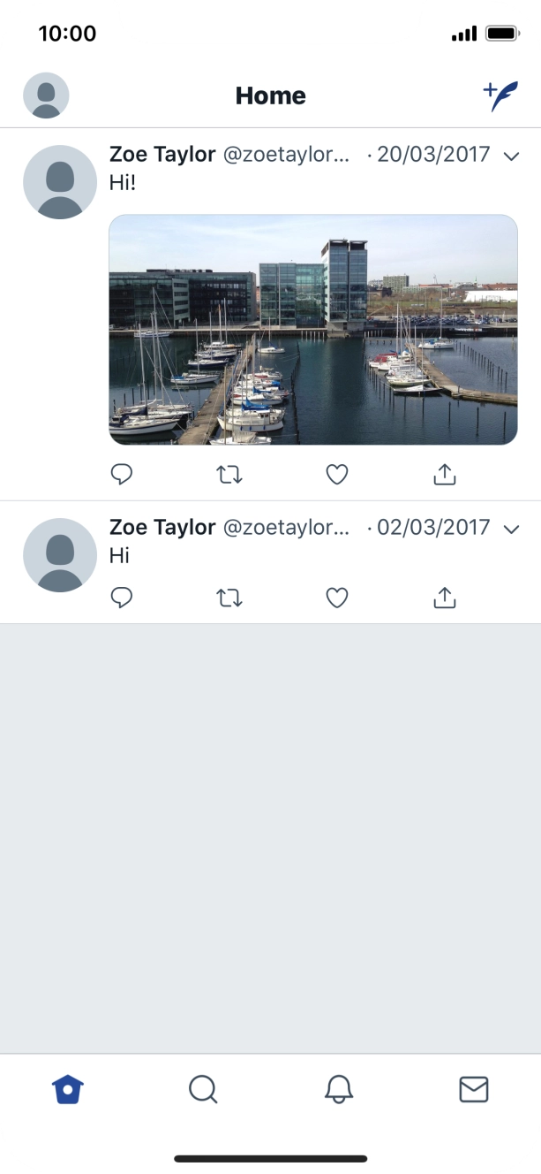Share the 'Hi' tweet via upload icon

(x=445, y=598)
